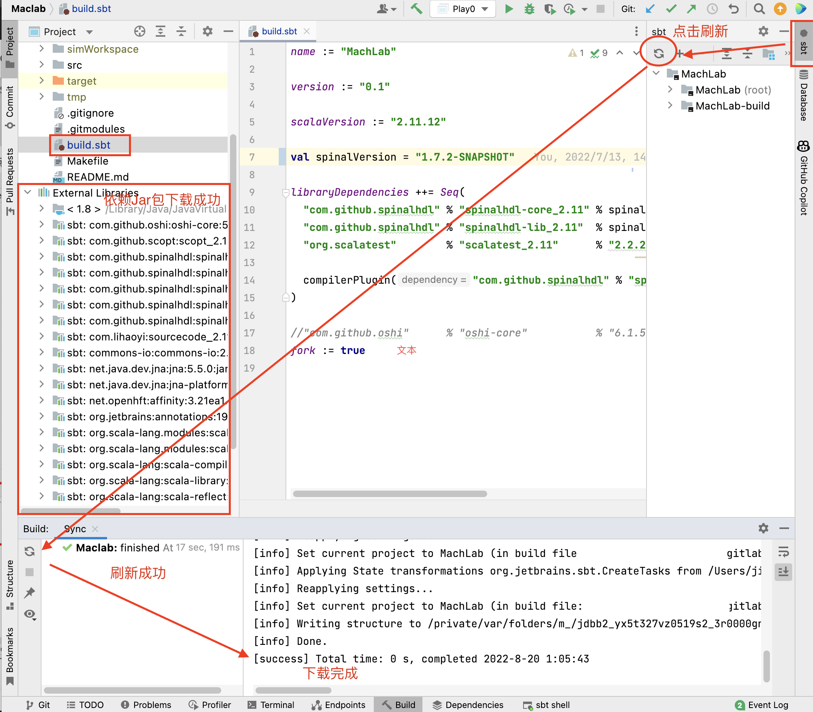This screenshot has width=813, height=712.
Task: Click the build hammer icon
Action: pos(416,9)
